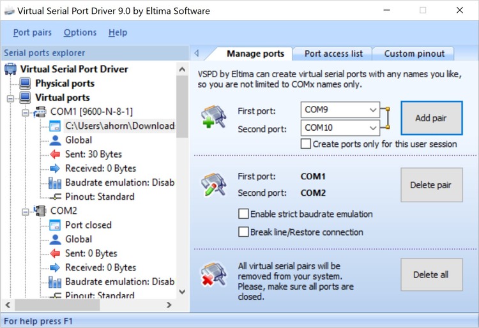Image resolution: width=479 pixels, height=328 pixels.
Task: Minimize the Virtual Serial Port Driver window
Action: [387, 10]
